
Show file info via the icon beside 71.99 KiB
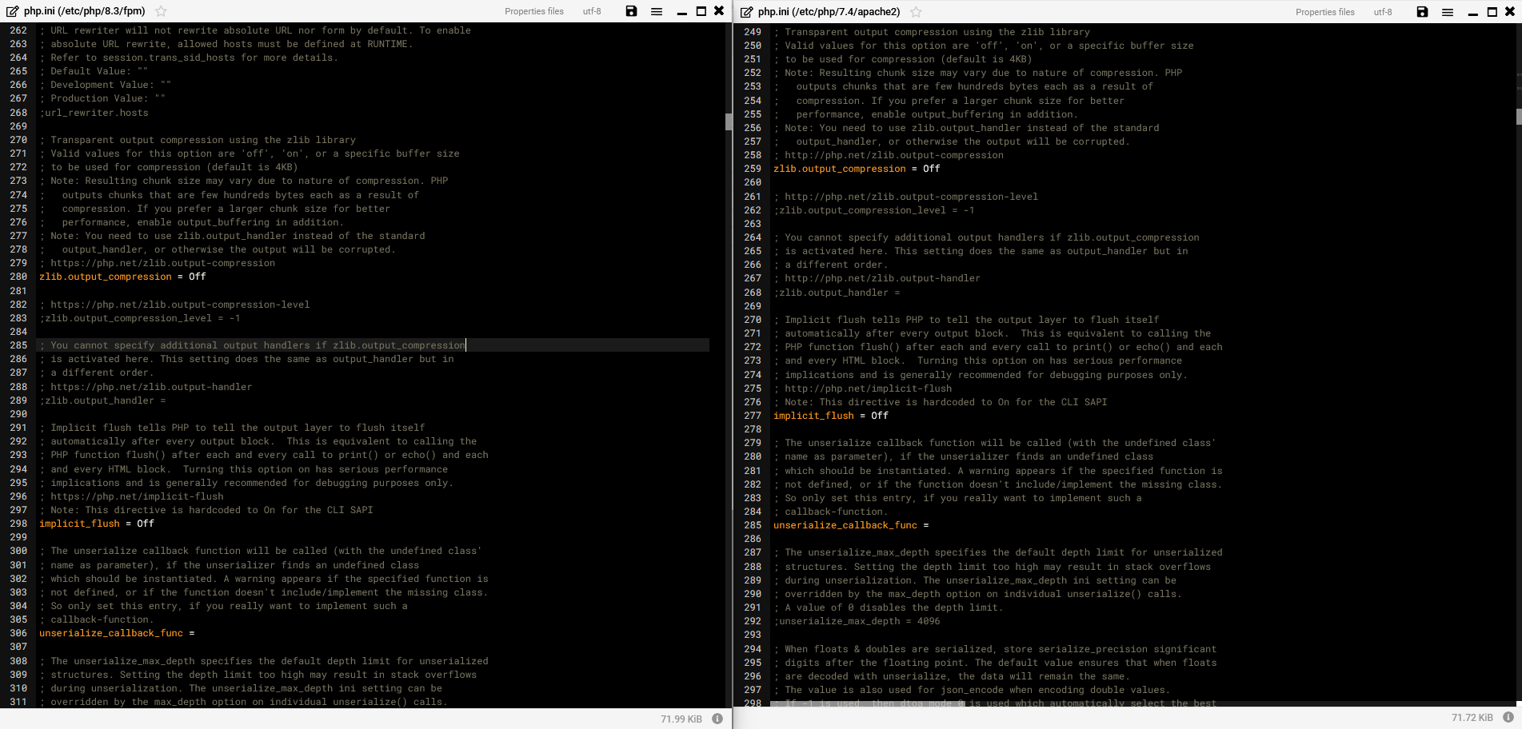point(717,719)
